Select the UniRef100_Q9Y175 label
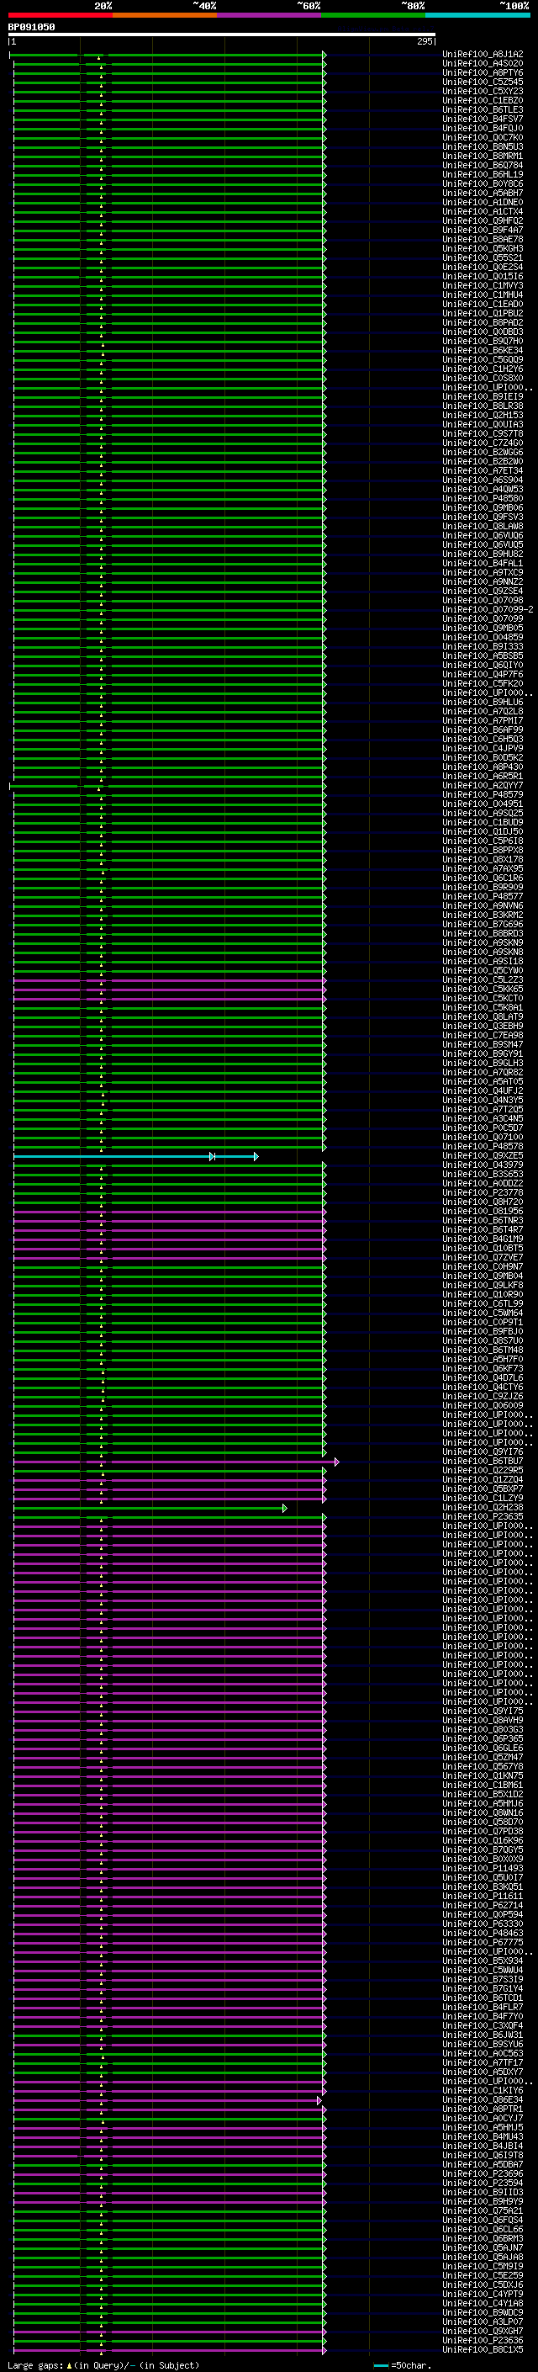The image size is (538, 2372). tap(483, 1711)
